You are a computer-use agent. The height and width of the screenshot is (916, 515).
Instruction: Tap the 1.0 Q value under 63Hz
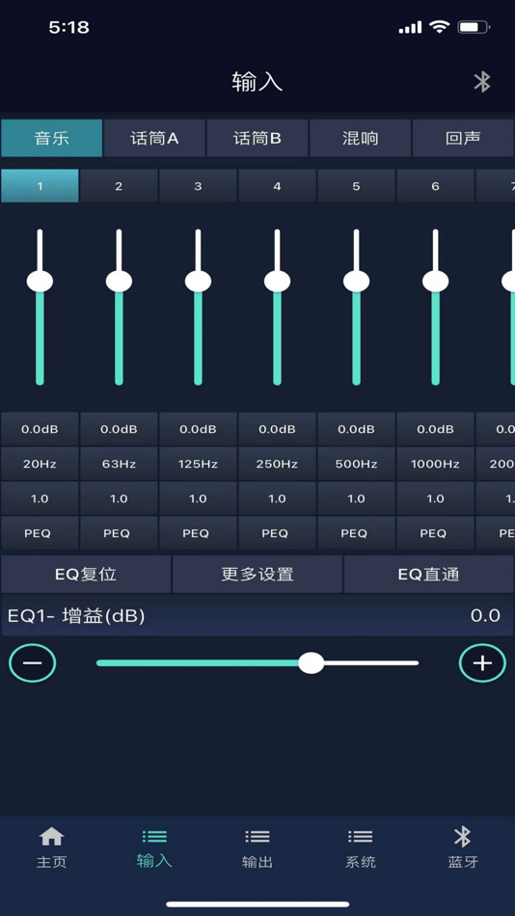pyautogui.click(x=119, y=498)
